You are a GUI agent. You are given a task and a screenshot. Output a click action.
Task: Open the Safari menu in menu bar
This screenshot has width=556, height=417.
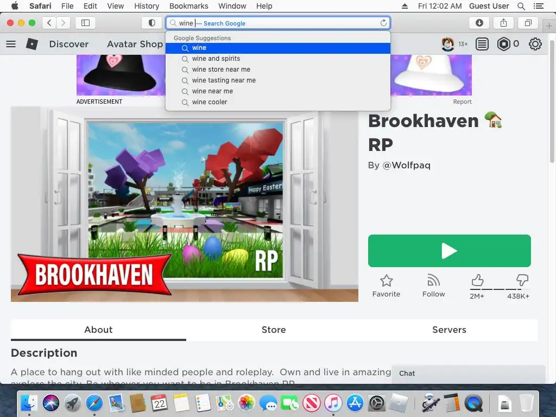(x=40, y=6)
